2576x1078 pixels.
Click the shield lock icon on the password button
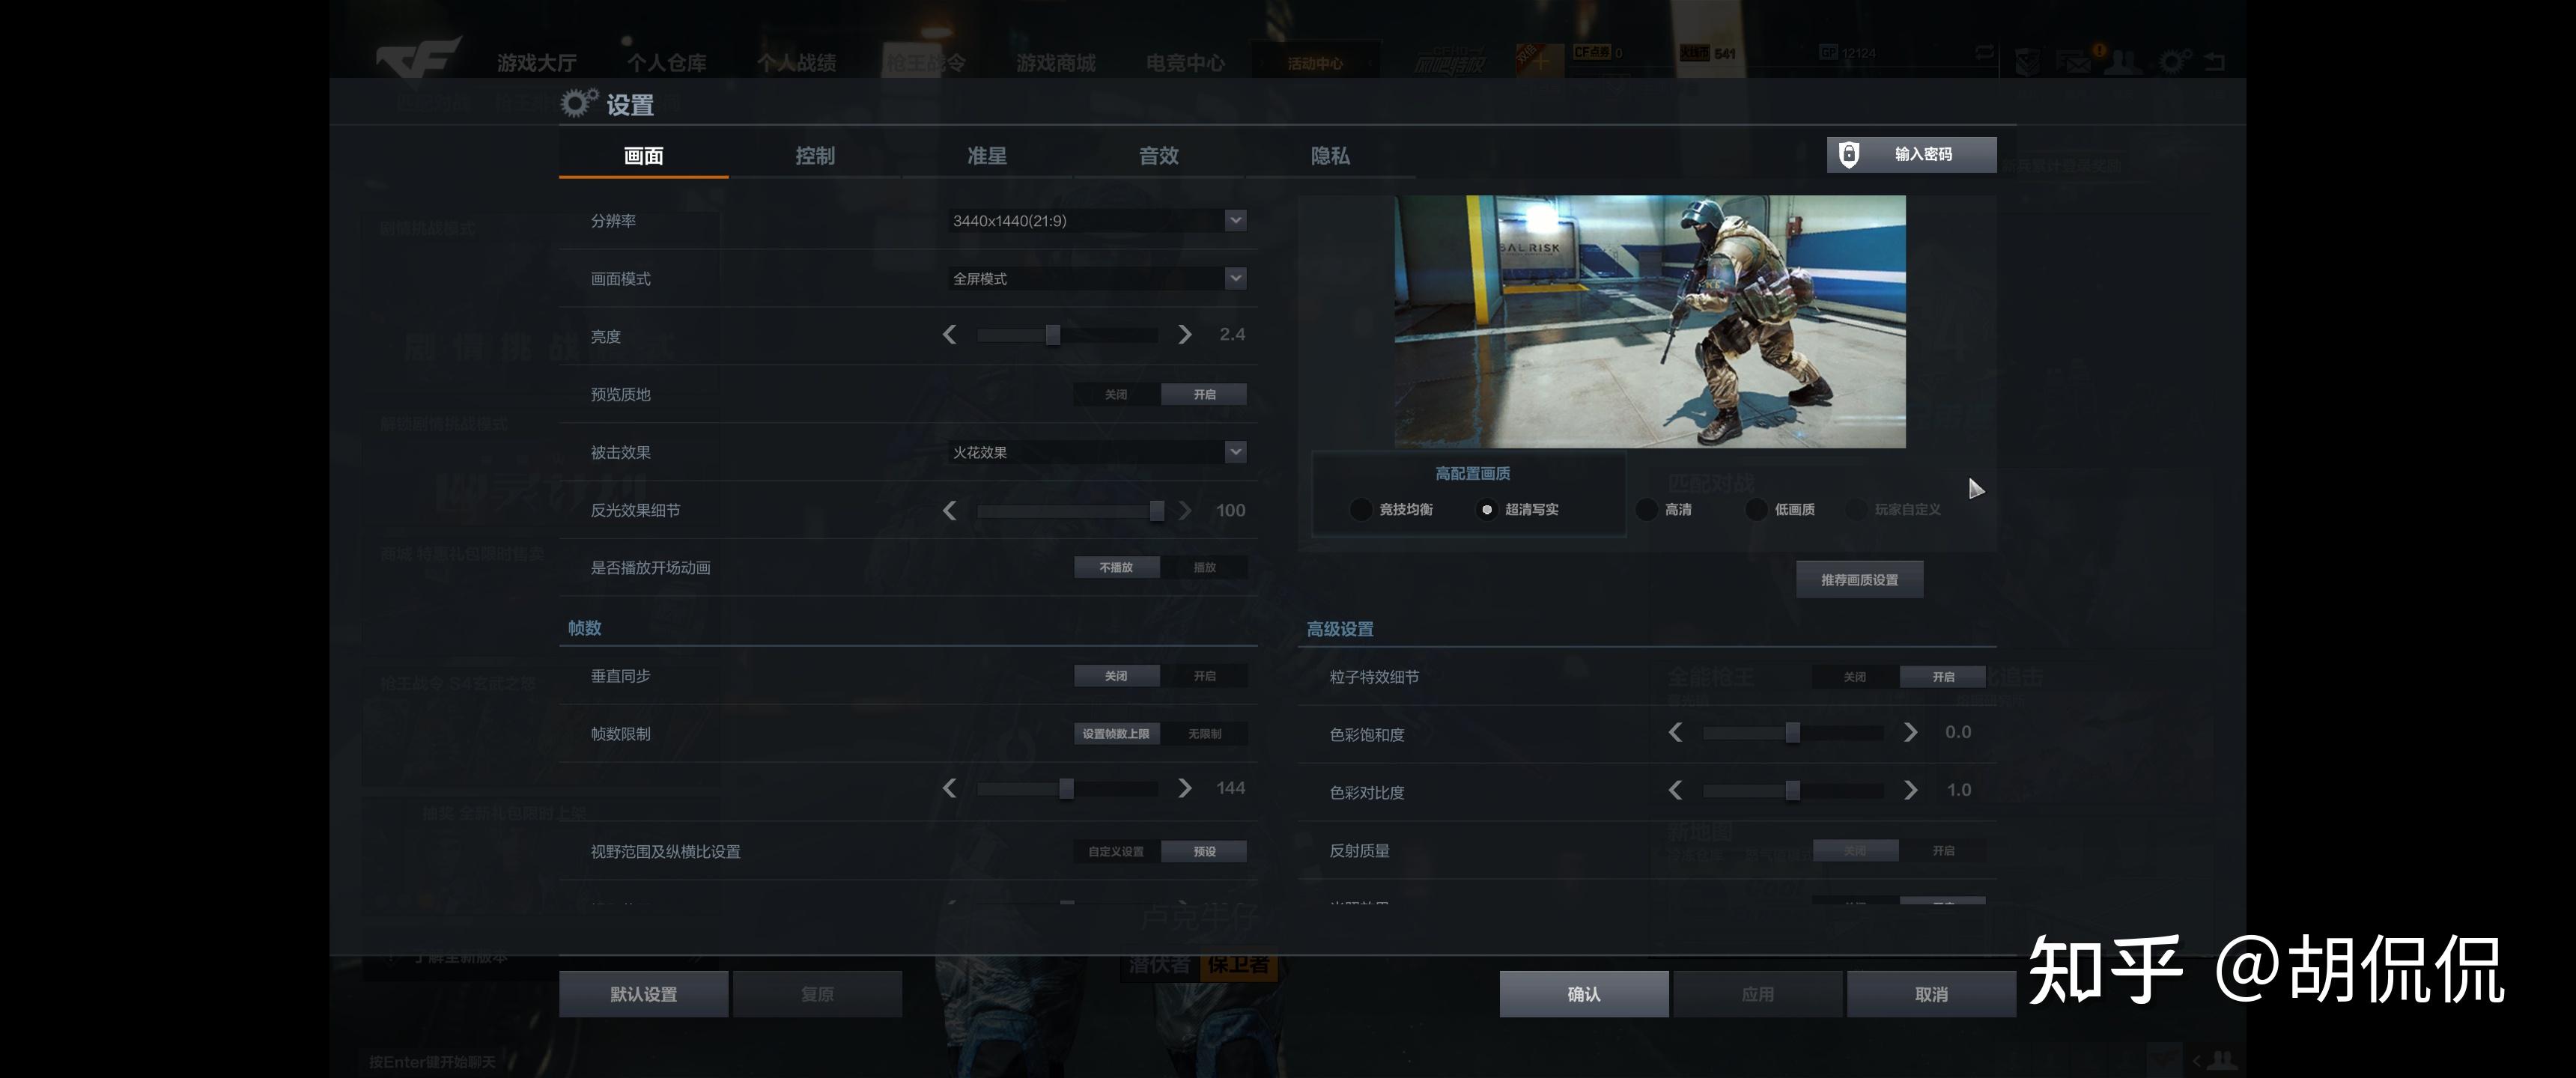click(1849, 155)
